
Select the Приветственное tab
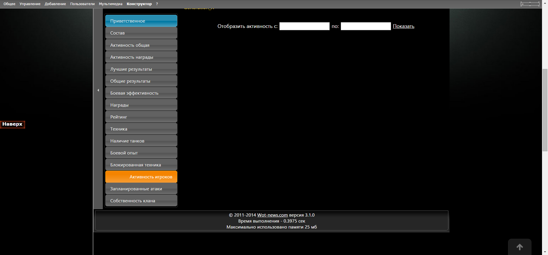[x=141, y=21]
